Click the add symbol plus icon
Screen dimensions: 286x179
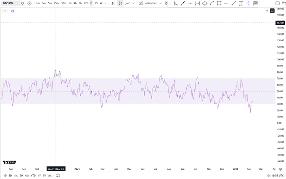click(29, 3)
